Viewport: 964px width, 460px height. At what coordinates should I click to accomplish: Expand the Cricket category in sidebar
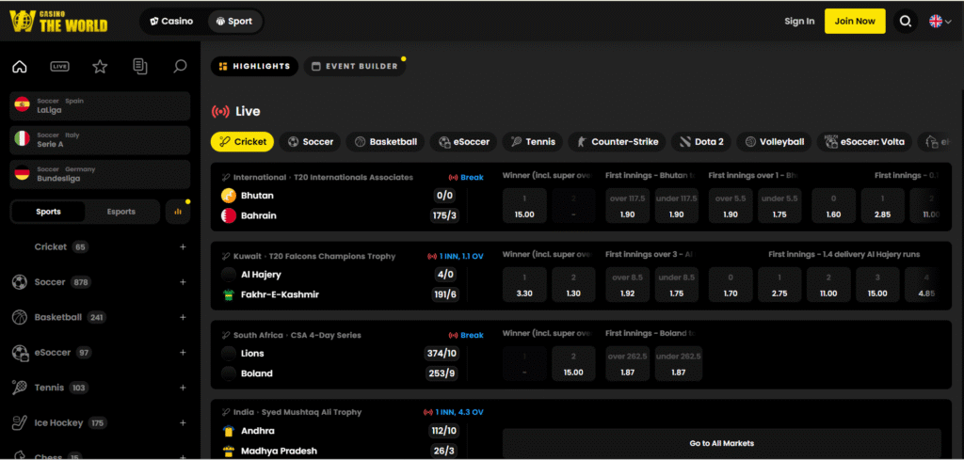pos(183,247)
